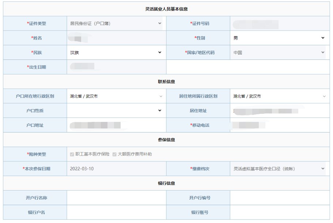Expand the 国家/地区代码 dropdown

(279, 53)
